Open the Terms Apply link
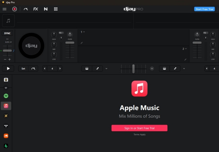Image resolution: width=219 pixels, height=152 pixels. 139,135
